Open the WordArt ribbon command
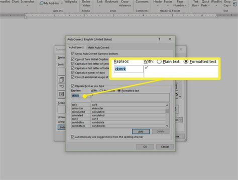Screen dimensions: 238x180 [216, 3]
